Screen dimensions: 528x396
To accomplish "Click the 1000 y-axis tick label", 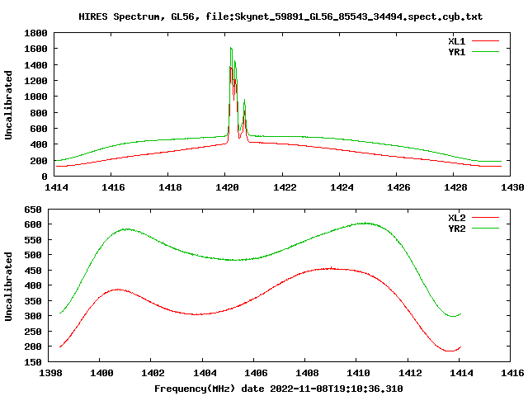I will [35, 97].
